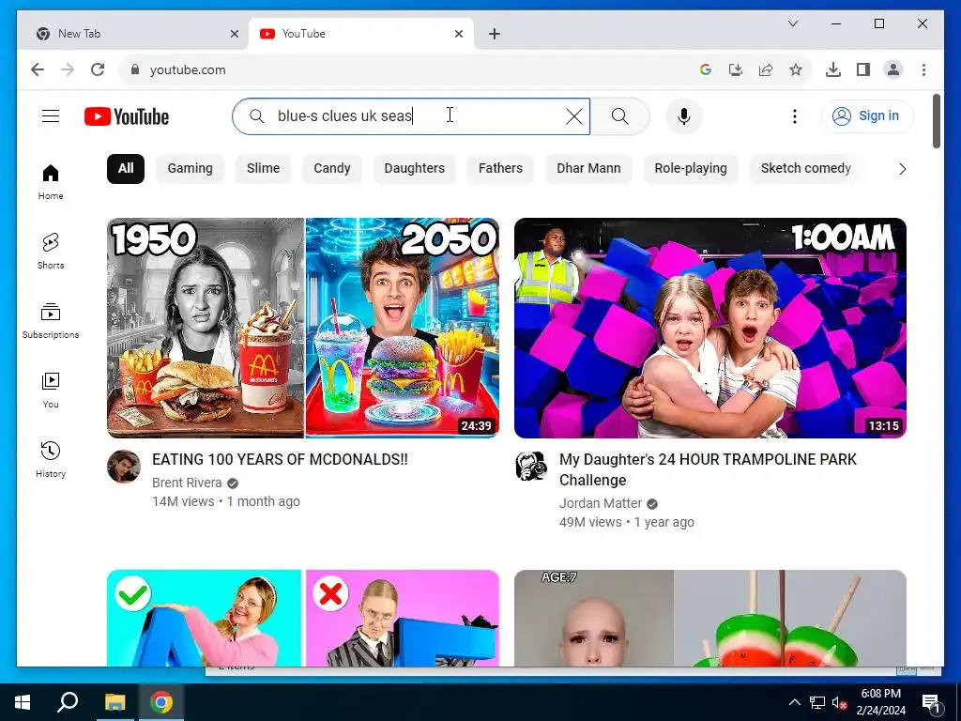Viewport: 961px width, 721px height.
Task: Clear the search query with the X
Action: (573, 115)
